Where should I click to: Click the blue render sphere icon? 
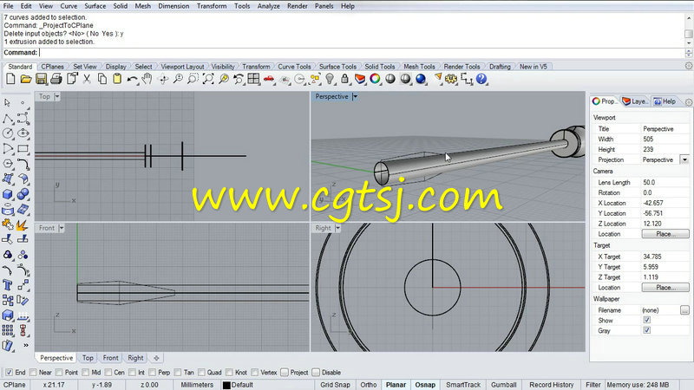[421, 79]
